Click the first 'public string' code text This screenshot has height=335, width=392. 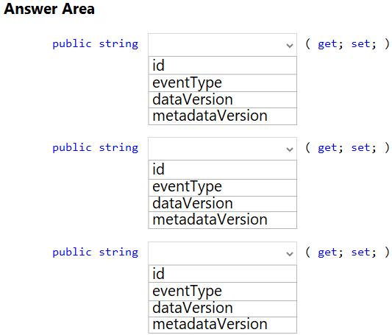96,44
